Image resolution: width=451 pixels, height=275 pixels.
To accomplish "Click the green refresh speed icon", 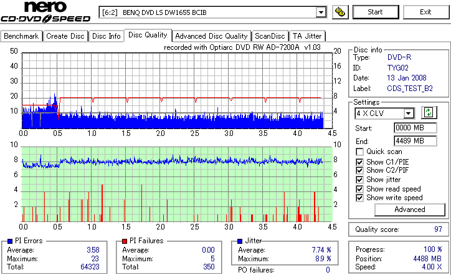I will click(x=429, y=113).
